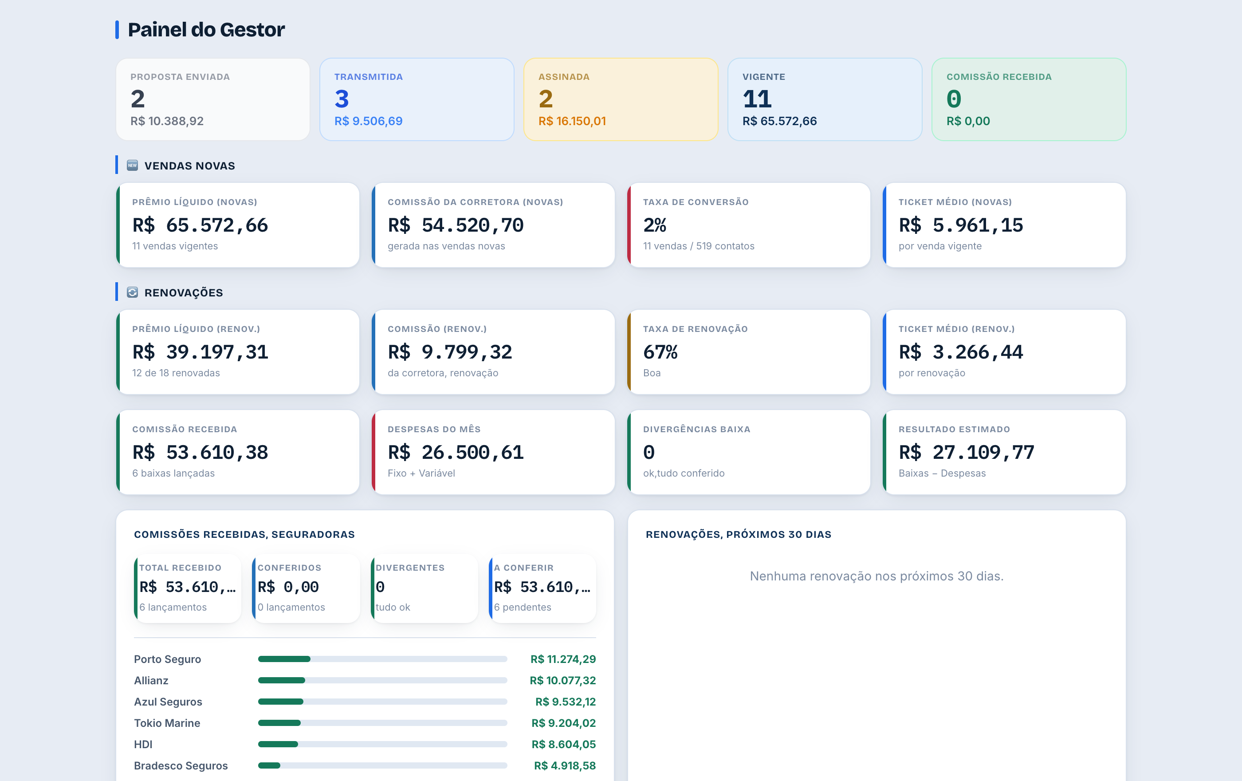The image size is (1242, 781).
Task: Open the Proposta Enviada status card
Action: pyautogui.click(x=212, y=99)
